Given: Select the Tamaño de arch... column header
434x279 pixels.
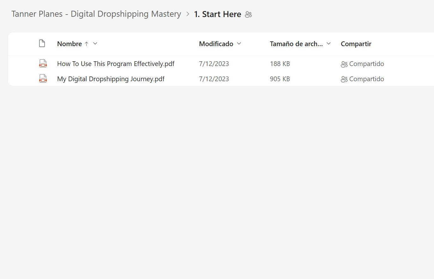Looking at the screenshot, I should [x=296, y=44].
